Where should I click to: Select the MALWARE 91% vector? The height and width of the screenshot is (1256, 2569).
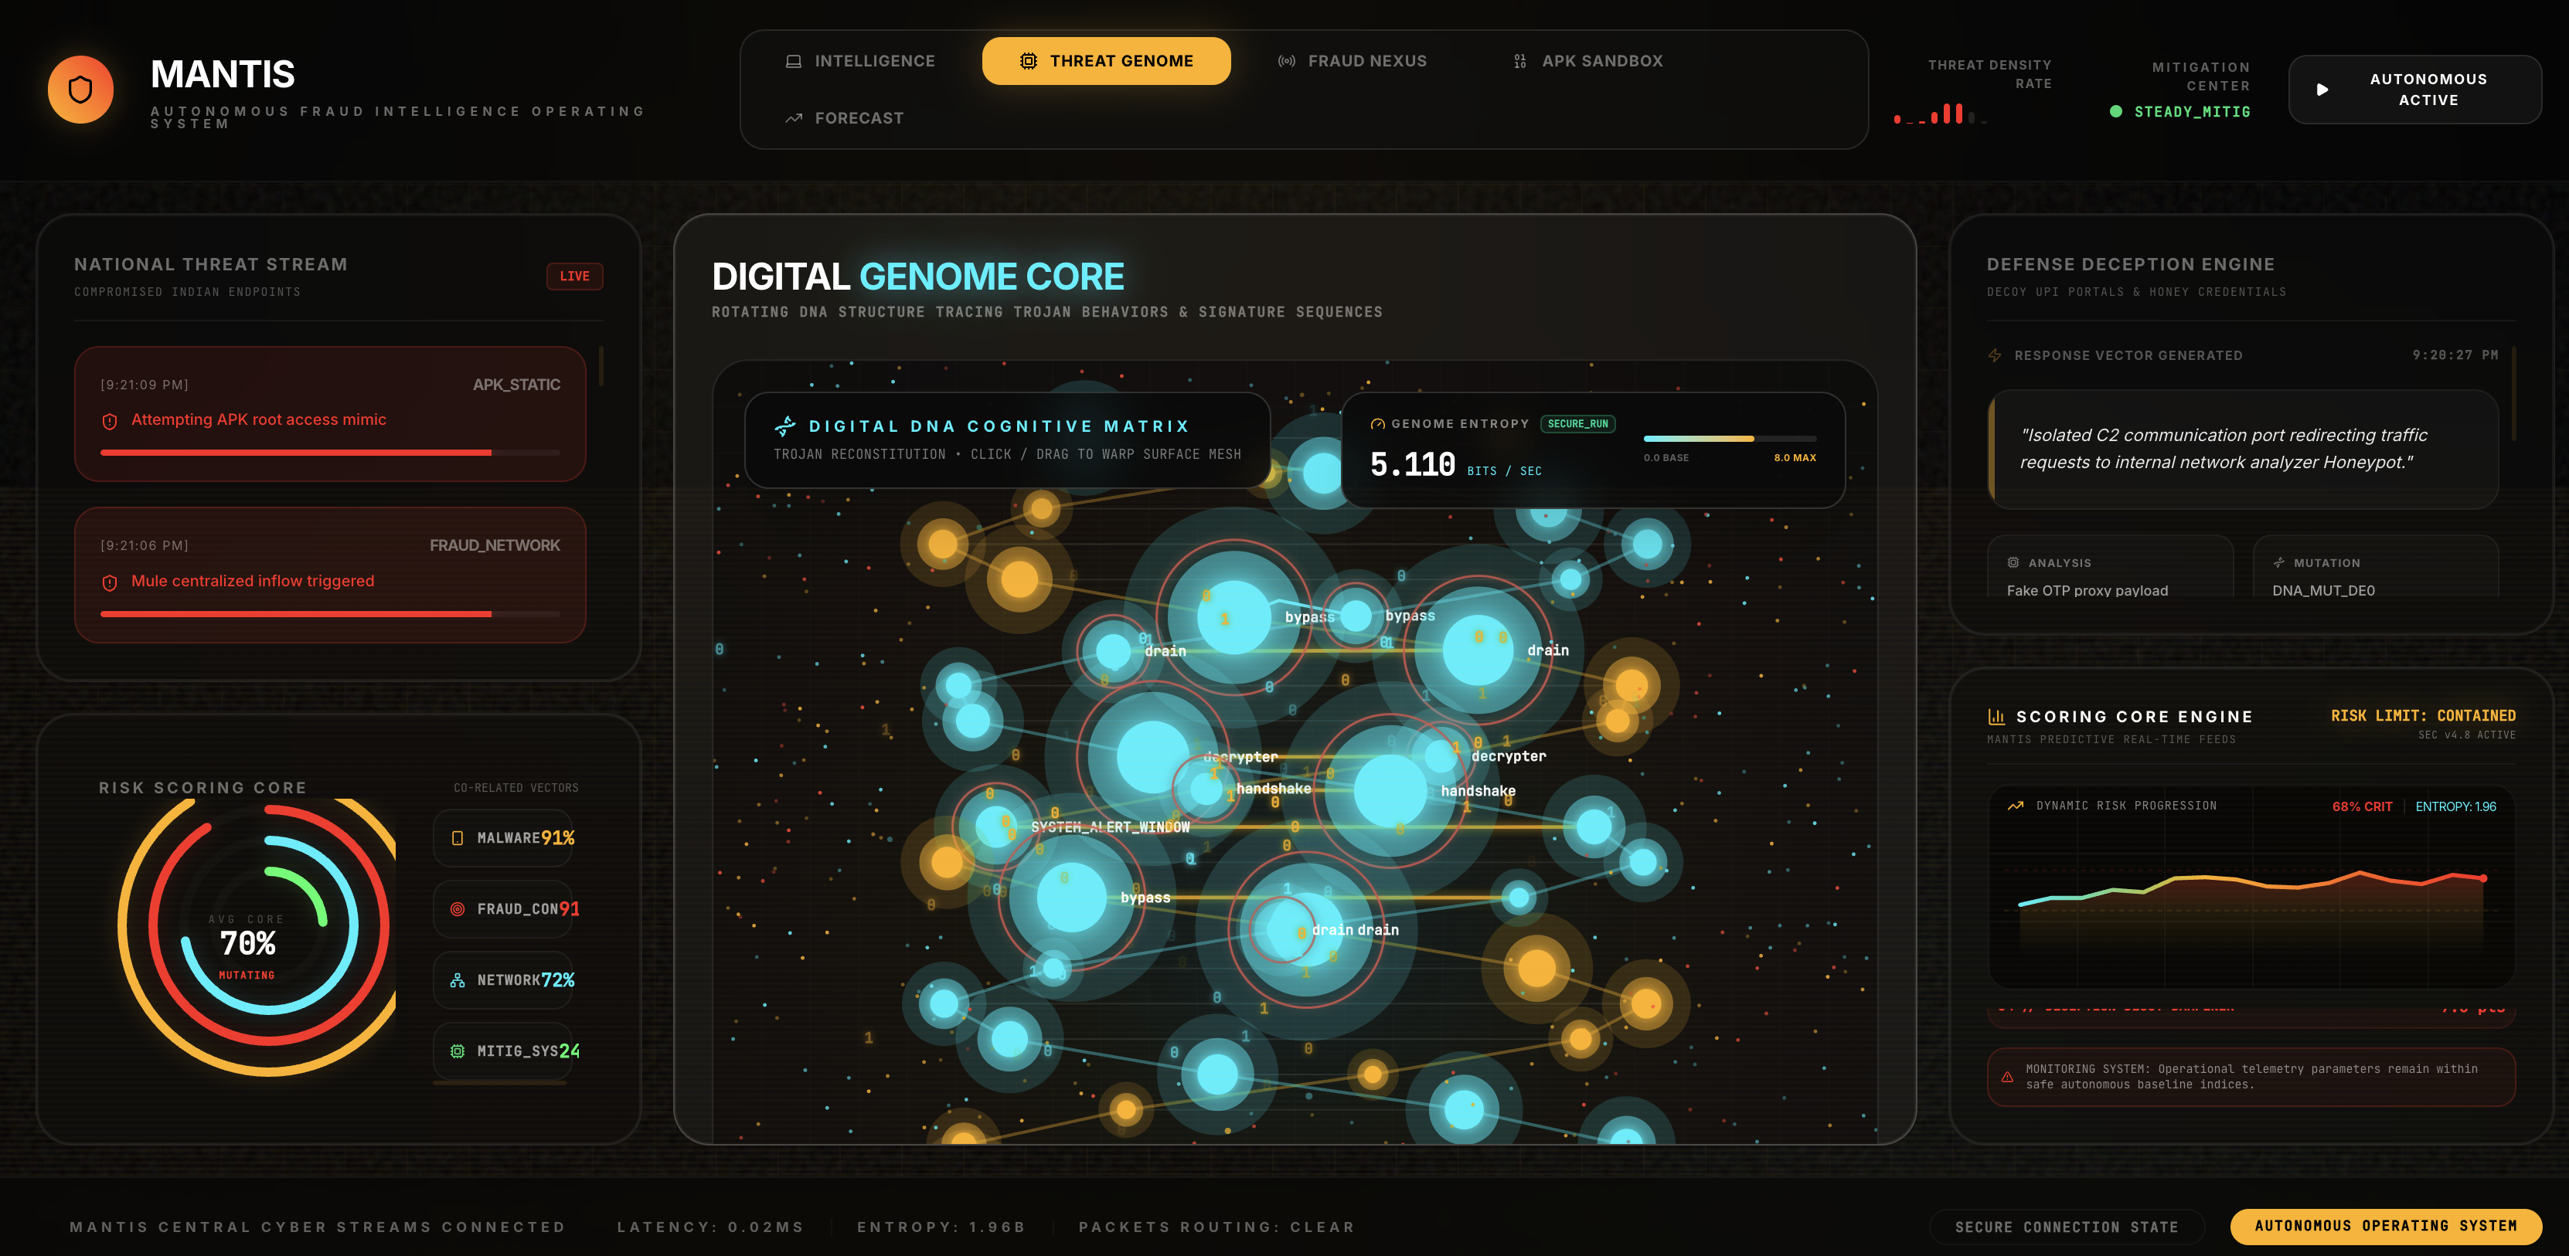coord(502,838)
